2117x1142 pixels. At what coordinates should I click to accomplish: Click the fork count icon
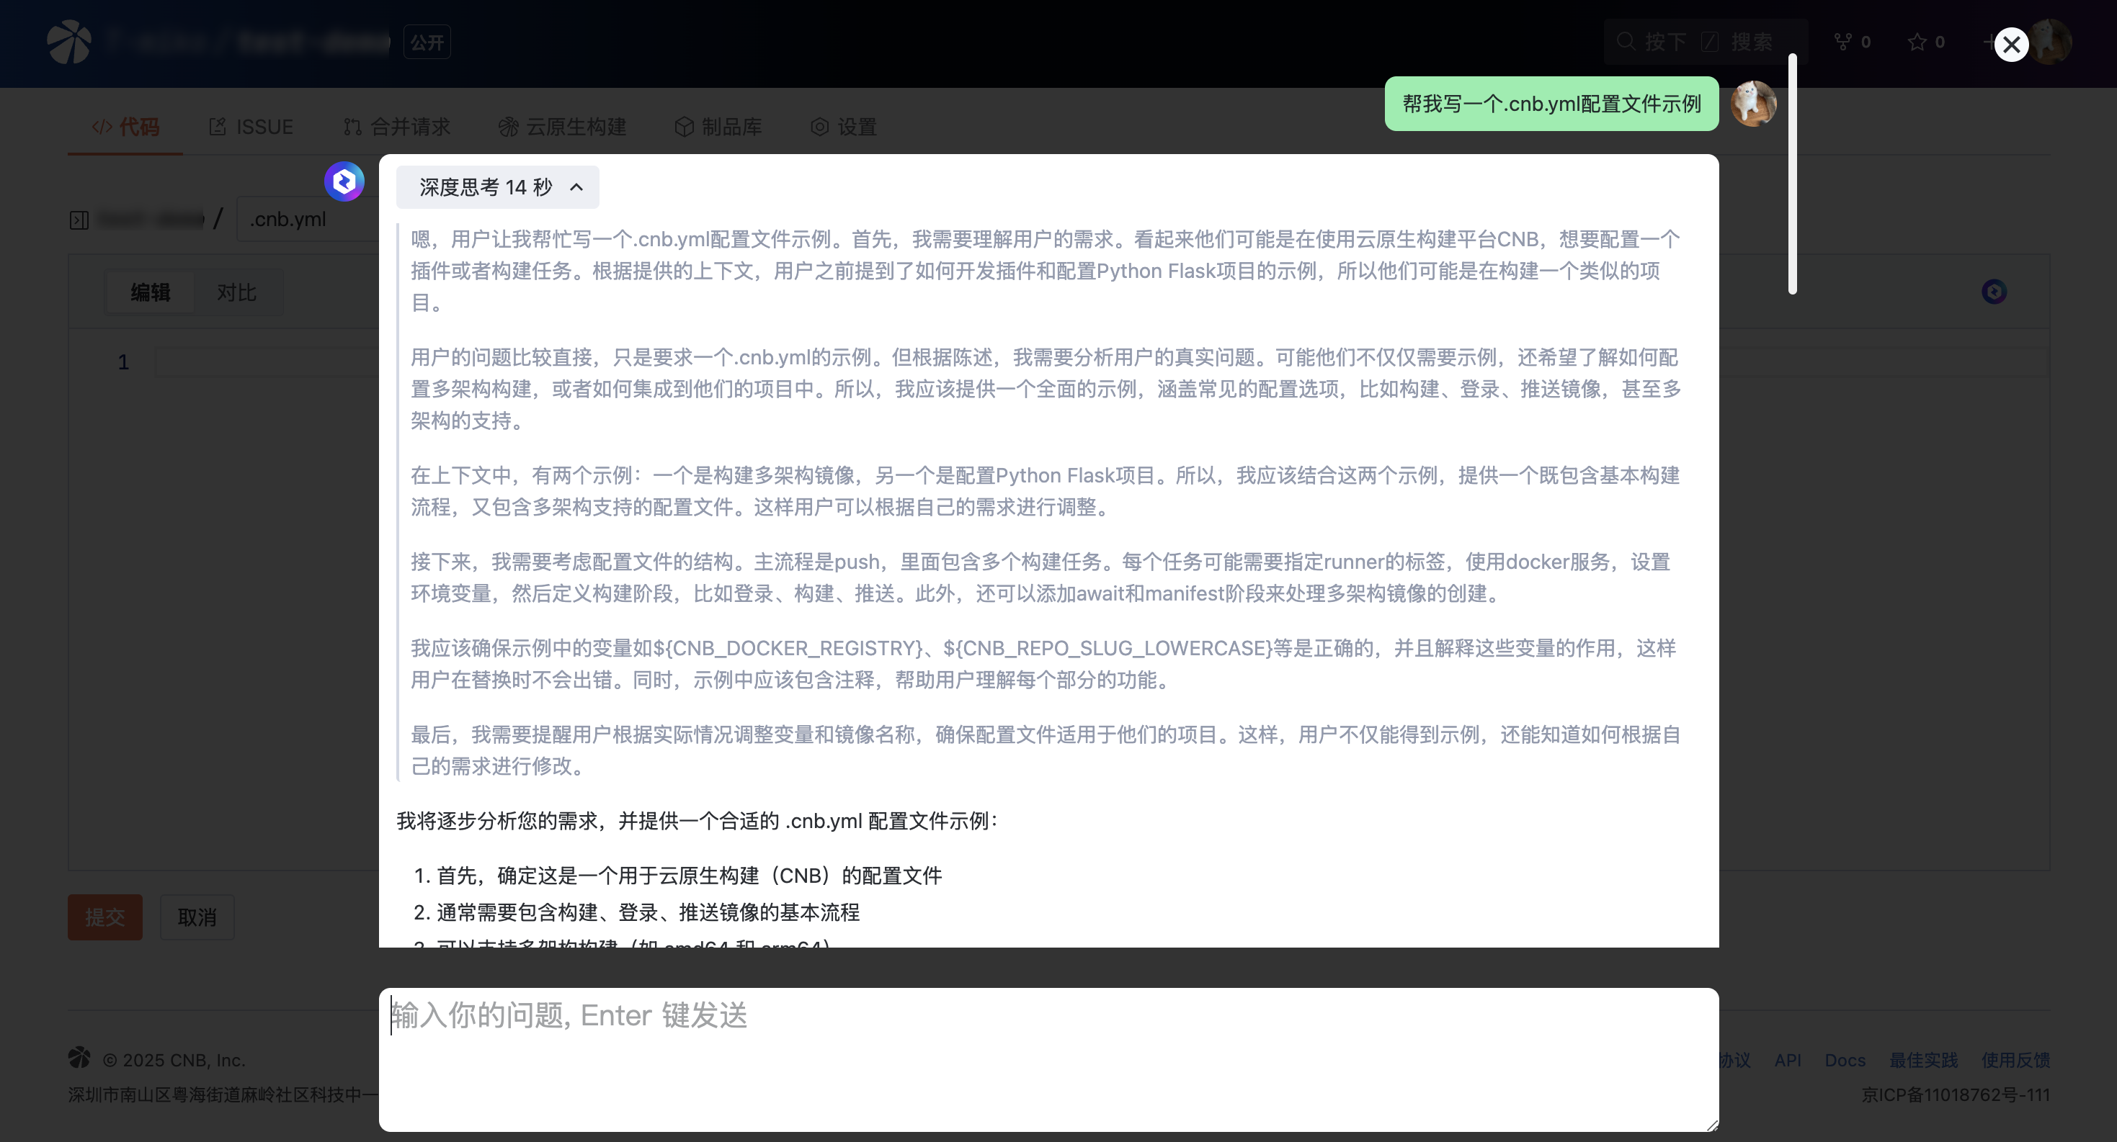(1842, 41)
